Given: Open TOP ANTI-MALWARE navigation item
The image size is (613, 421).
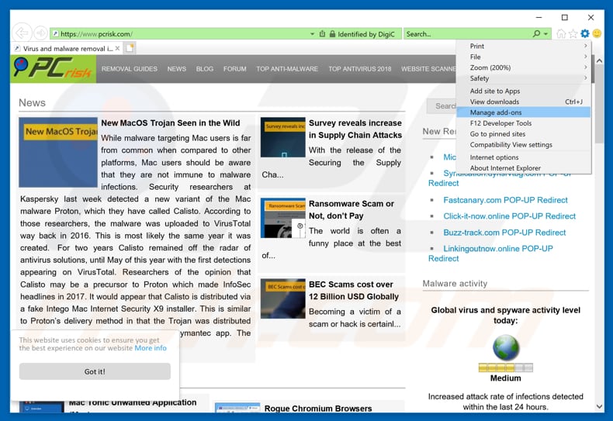Looking at the screenshot, I should 287,69.
